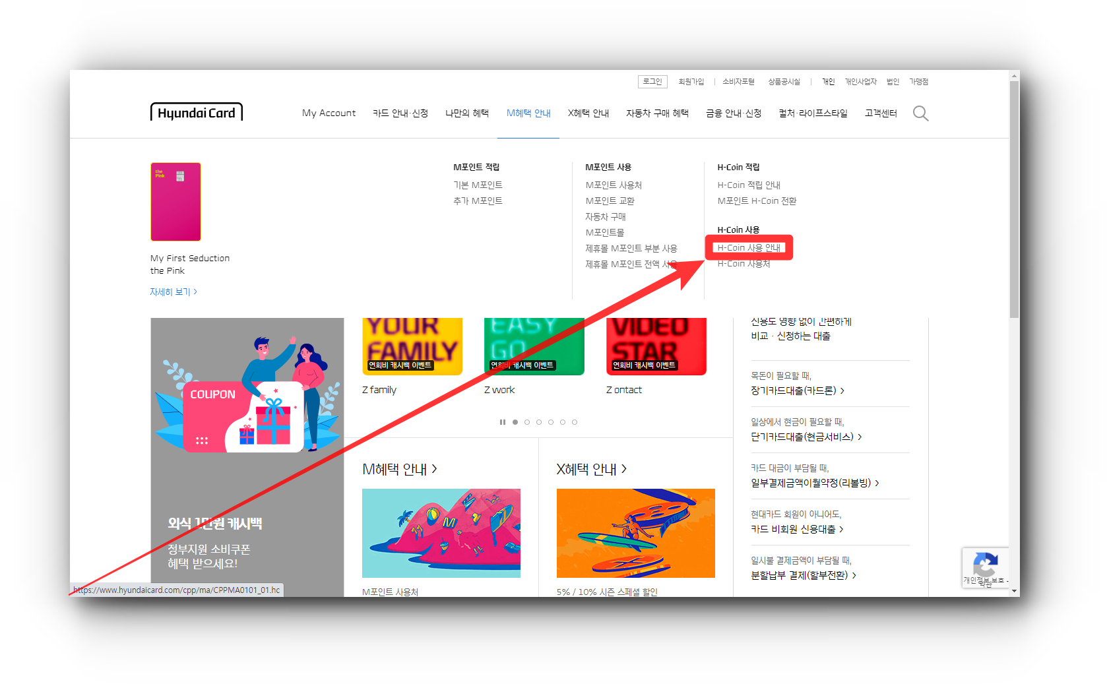Open the M혜택 안내 section heading
This screenshot has height=684, width=1107.
400,469
